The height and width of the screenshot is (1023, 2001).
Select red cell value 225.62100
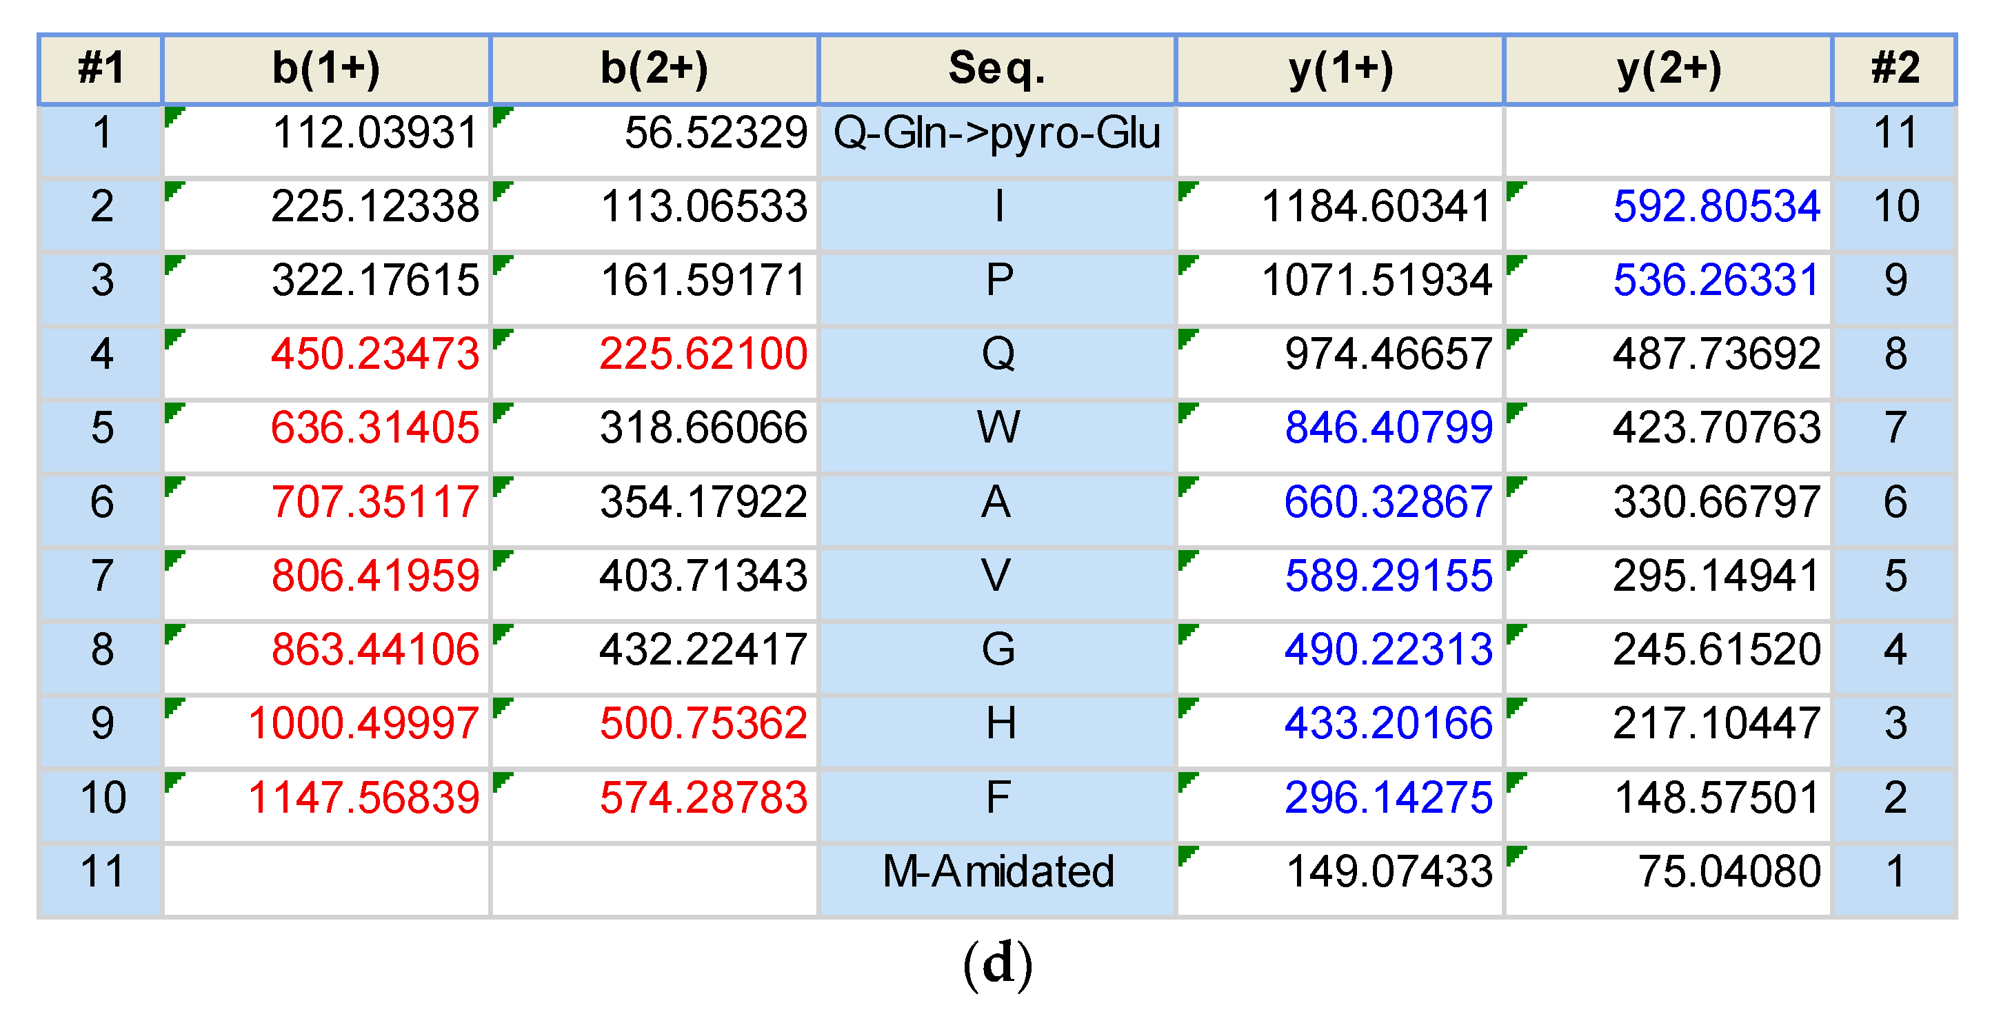click(x=655, y=362)
